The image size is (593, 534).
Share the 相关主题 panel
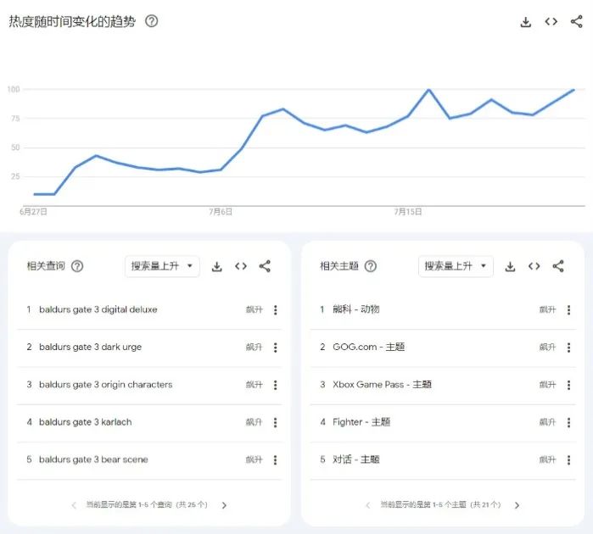(558, 266)
